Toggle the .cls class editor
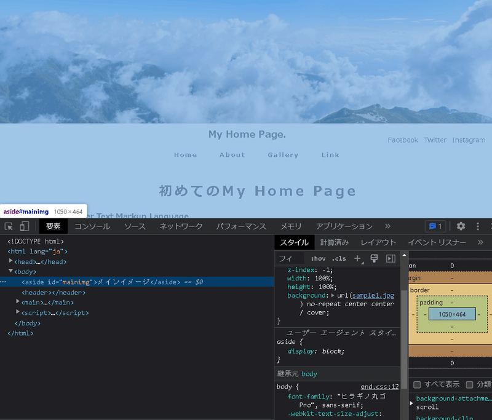492x420 pixels. (339, 259)
